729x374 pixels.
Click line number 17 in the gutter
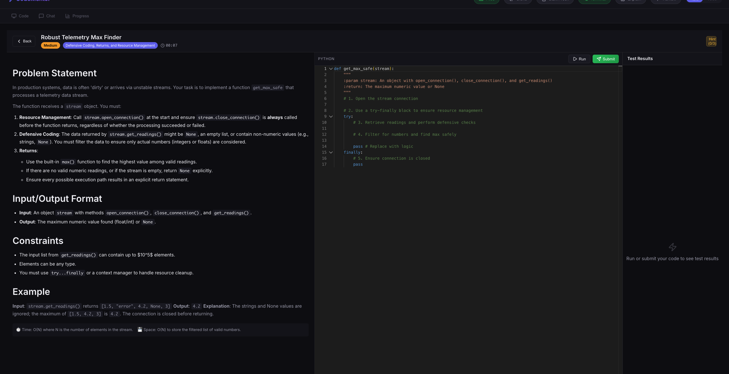324,164
